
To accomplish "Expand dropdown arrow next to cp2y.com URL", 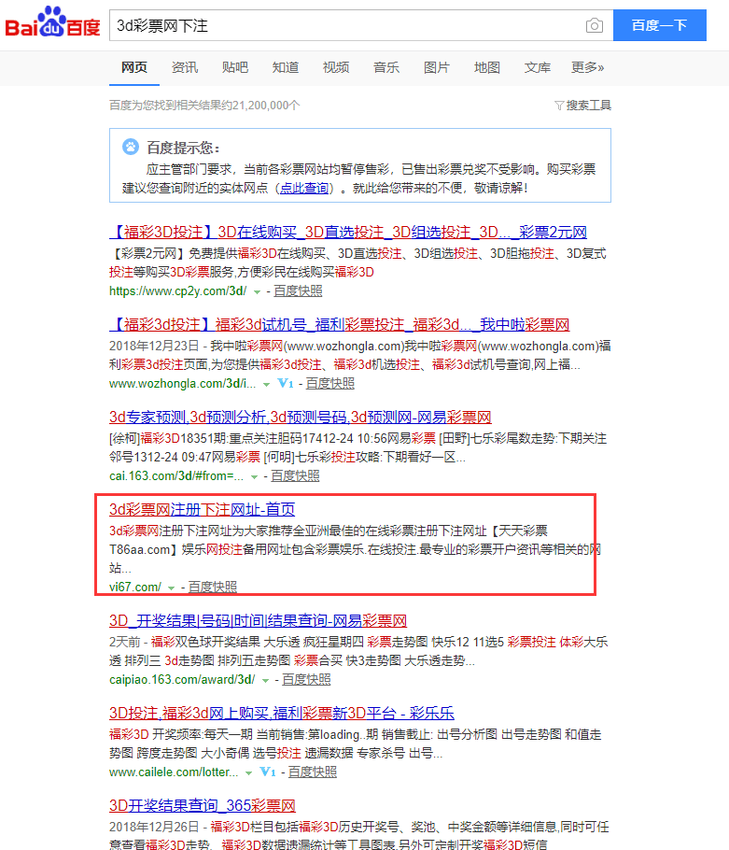I will (257, 291).
